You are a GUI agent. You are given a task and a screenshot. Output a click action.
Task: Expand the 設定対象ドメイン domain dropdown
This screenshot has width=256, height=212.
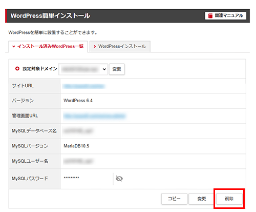coord(83,69)
